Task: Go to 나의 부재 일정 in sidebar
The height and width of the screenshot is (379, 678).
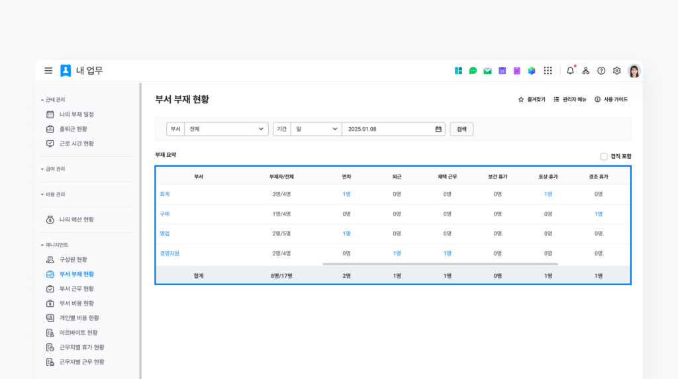Action: tap(77, 114)
